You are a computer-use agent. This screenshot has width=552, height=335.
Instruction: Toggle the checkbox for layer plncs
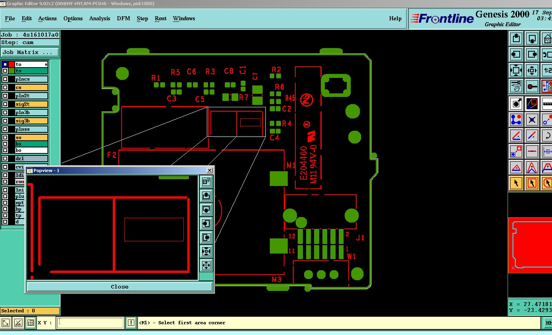5,79
